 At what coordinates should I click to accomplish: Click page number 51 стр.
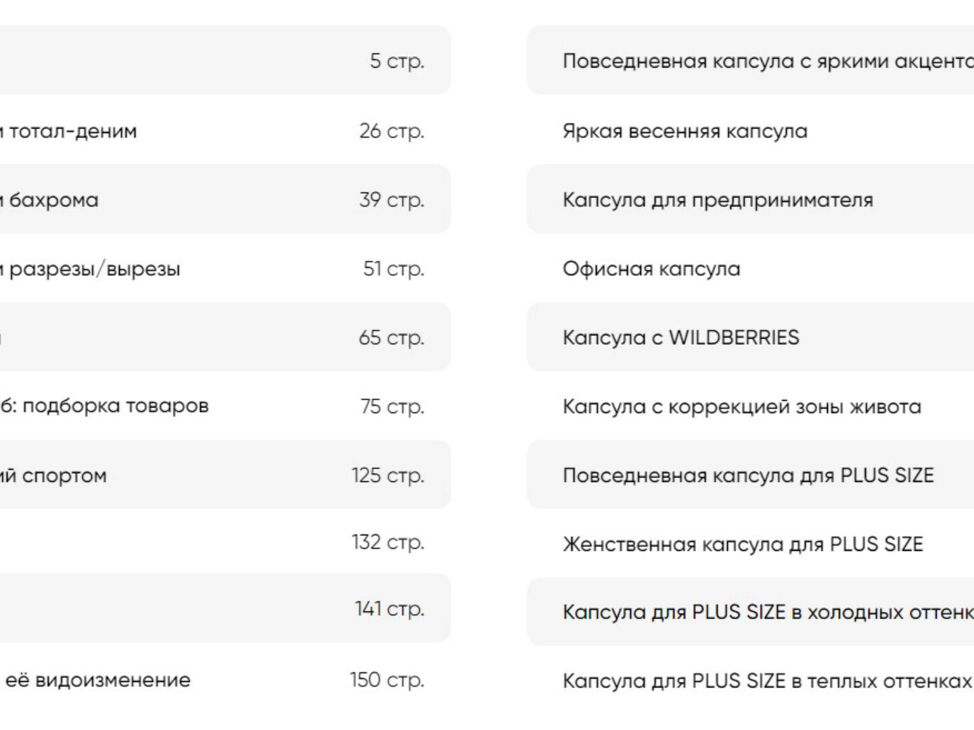coord(393,269)
